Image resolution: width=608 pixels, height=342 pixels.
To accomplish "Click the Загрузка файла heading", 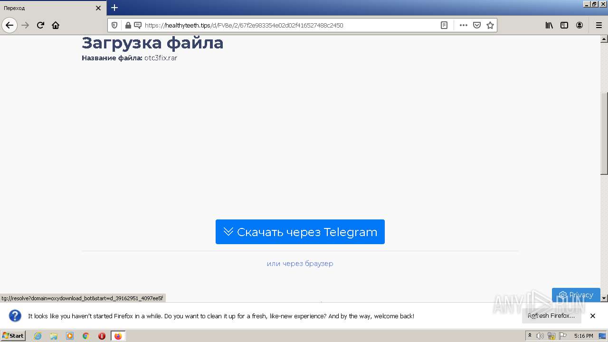I will [x=152, y=43].
